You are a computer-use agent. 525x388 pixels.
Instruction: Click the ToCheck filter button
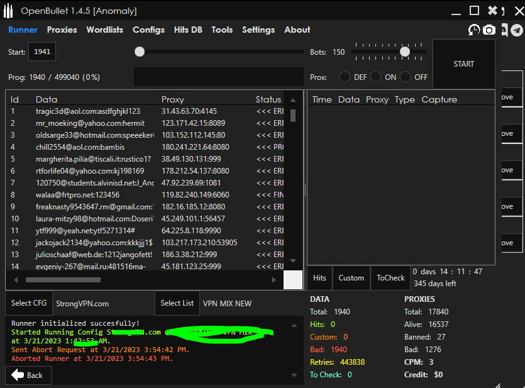click(x=390, y=278)
